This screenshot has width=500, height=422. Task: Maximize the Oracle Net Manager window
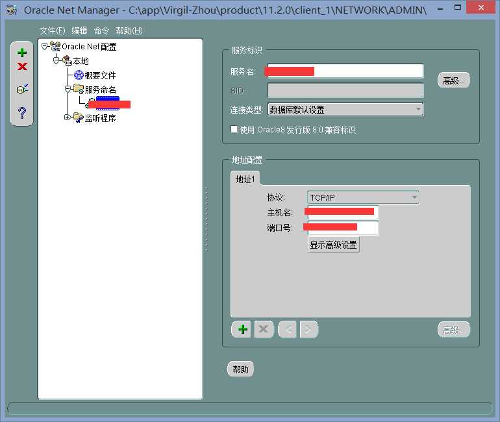458,8
